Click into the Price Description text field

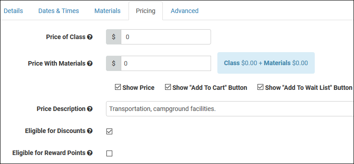(230, 109)
